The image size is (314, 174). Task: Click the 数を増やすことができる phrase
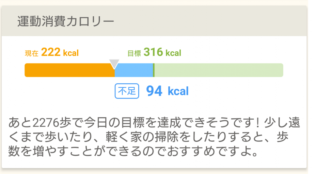[x=85, y=151]
